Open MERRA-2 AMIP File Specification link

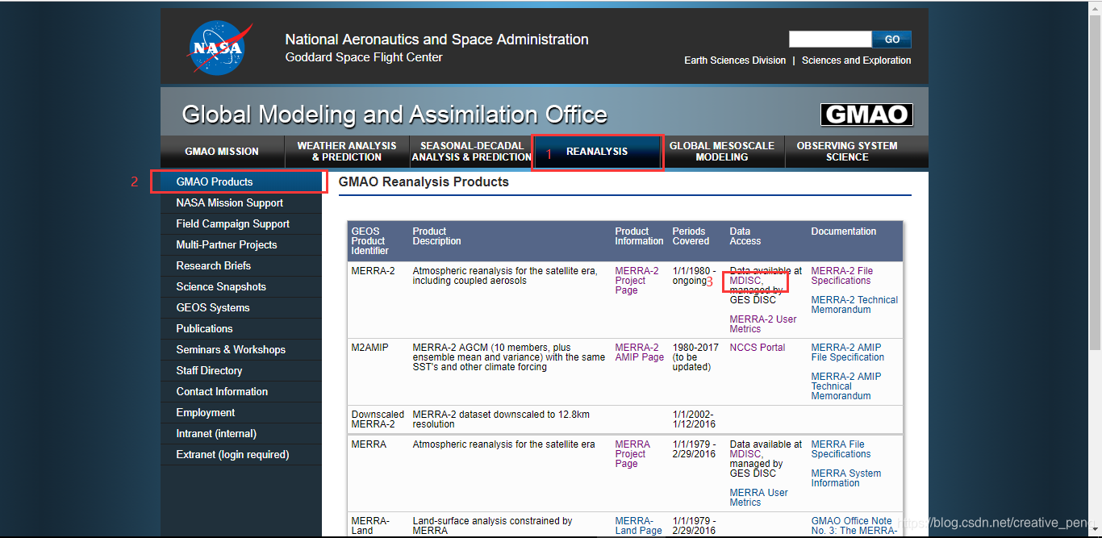point(848,352)
